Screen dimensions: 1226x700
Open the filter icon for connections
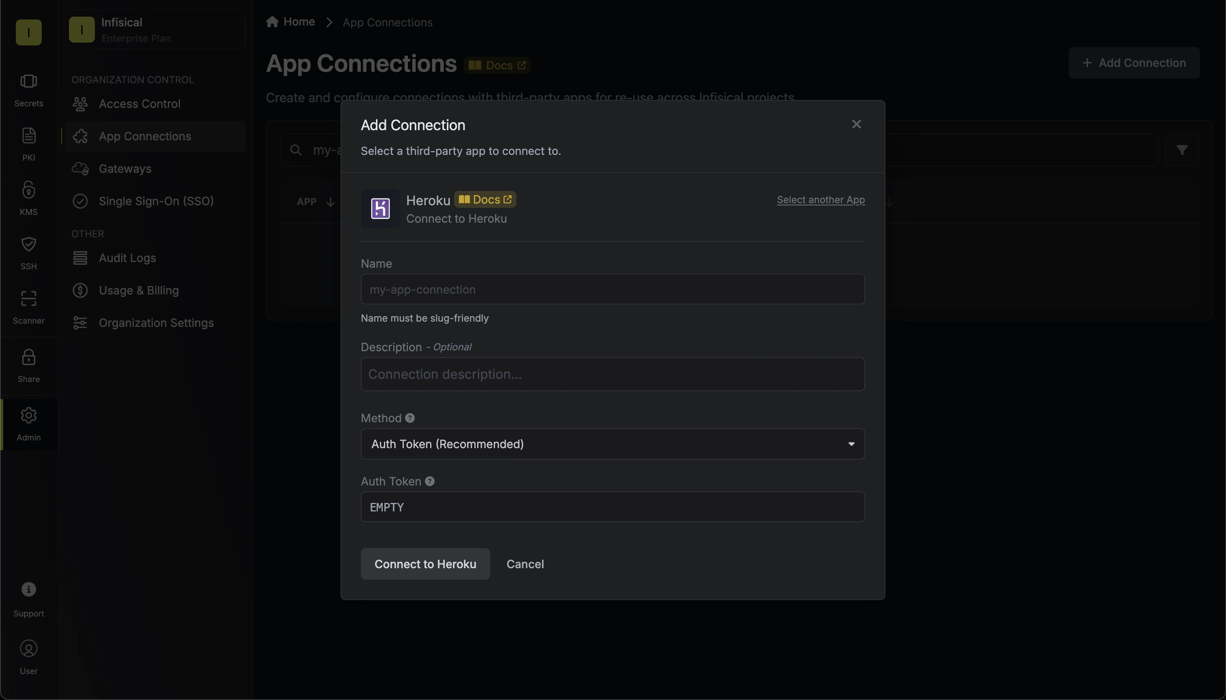1182,150
